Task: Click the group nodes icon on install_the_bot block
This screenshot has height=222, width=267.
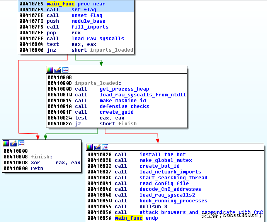Action: click(105, 147)
